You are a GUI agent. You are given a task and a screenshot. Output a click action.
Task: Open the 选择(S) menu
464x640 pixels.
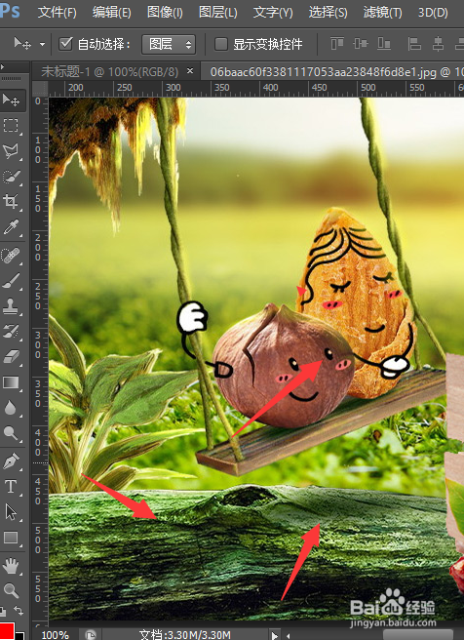(328, 13)
